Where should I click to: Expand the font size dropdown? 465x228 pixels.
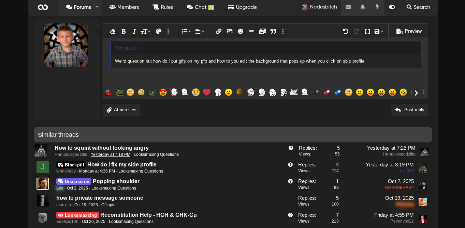click(x=145, y=31)
